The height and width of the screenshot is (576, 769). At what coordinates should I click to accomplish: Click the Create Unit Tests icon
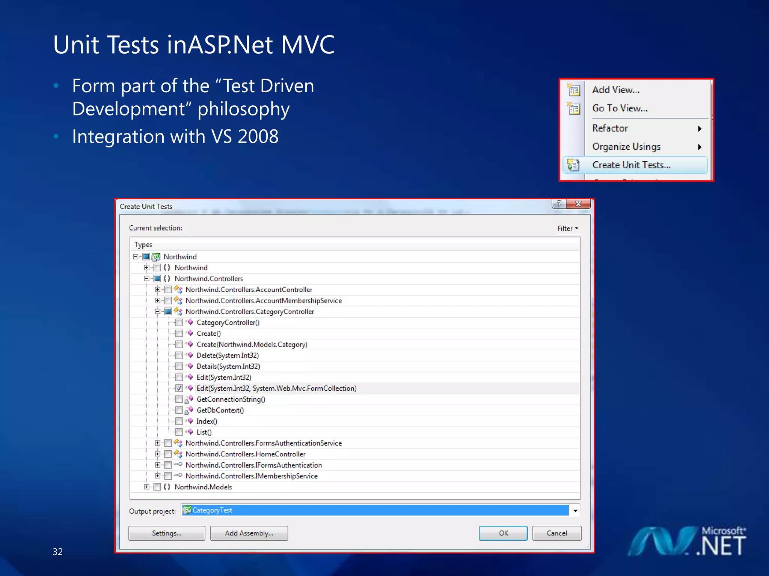point(573,165)
